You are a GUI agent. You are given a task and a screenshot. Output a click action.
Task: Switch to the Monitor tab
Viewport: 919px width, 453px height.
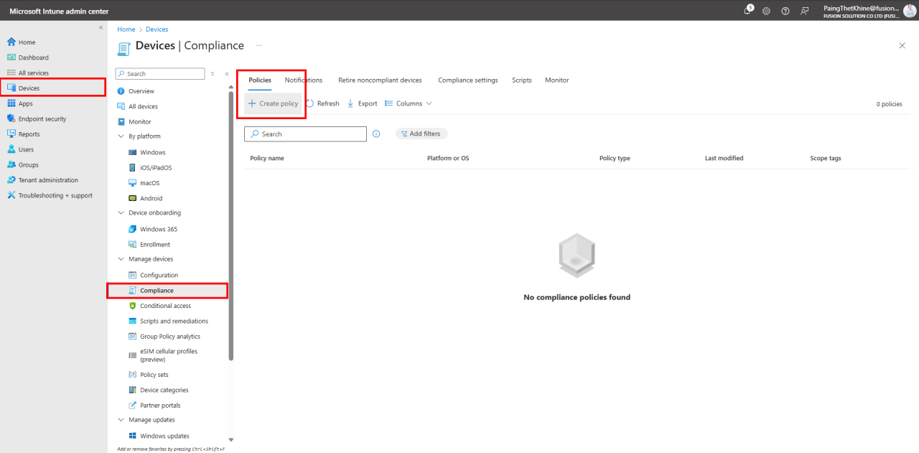point(557,80)
